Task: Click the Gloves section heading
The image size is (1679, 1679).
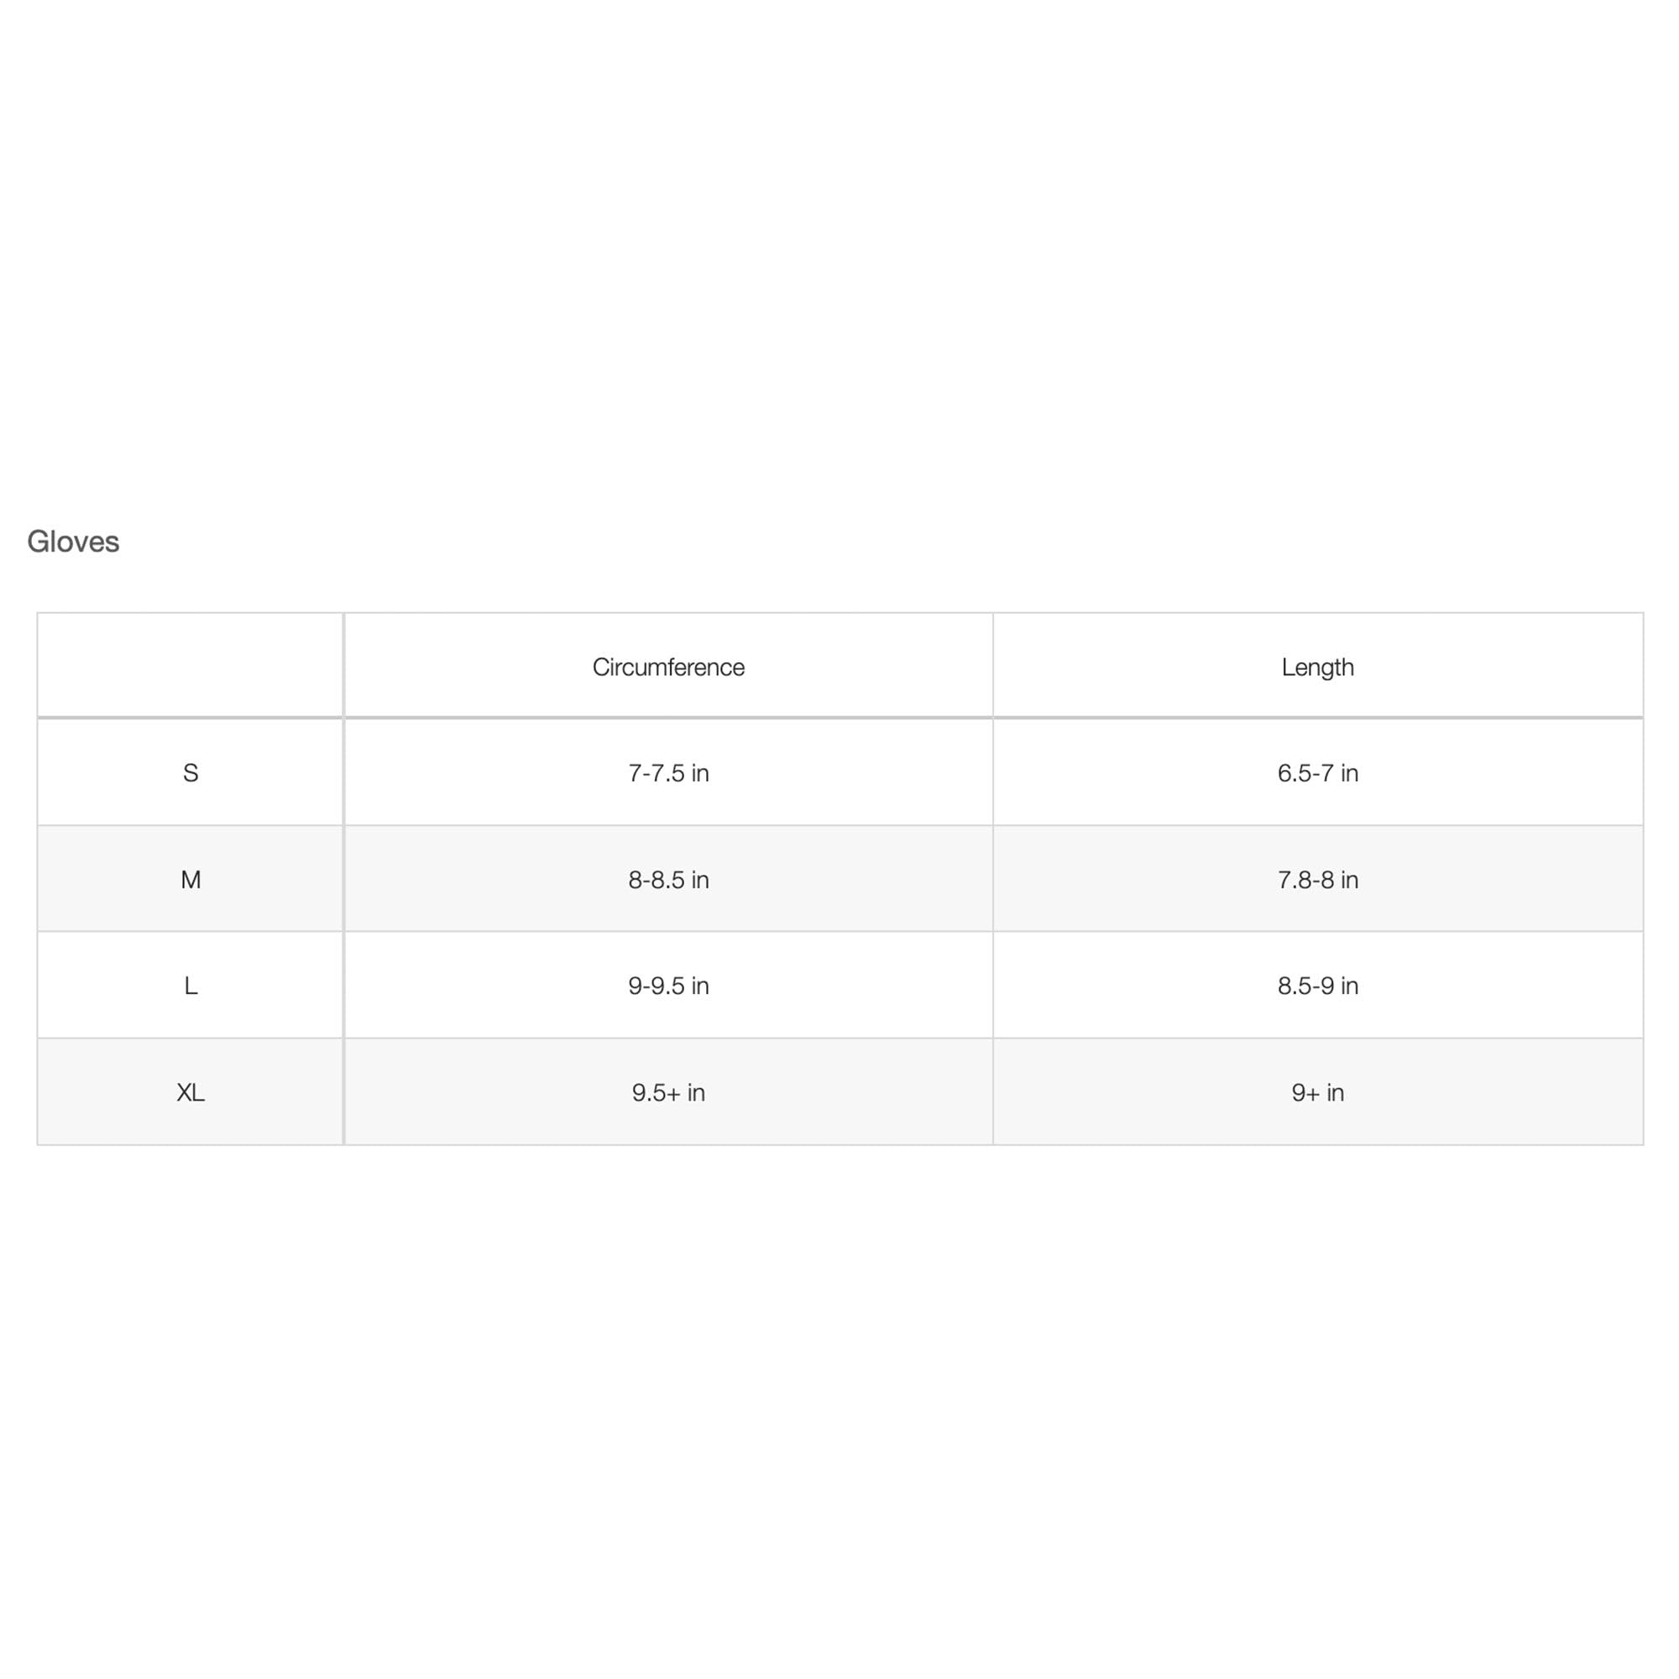Action: tap(73, 541)
